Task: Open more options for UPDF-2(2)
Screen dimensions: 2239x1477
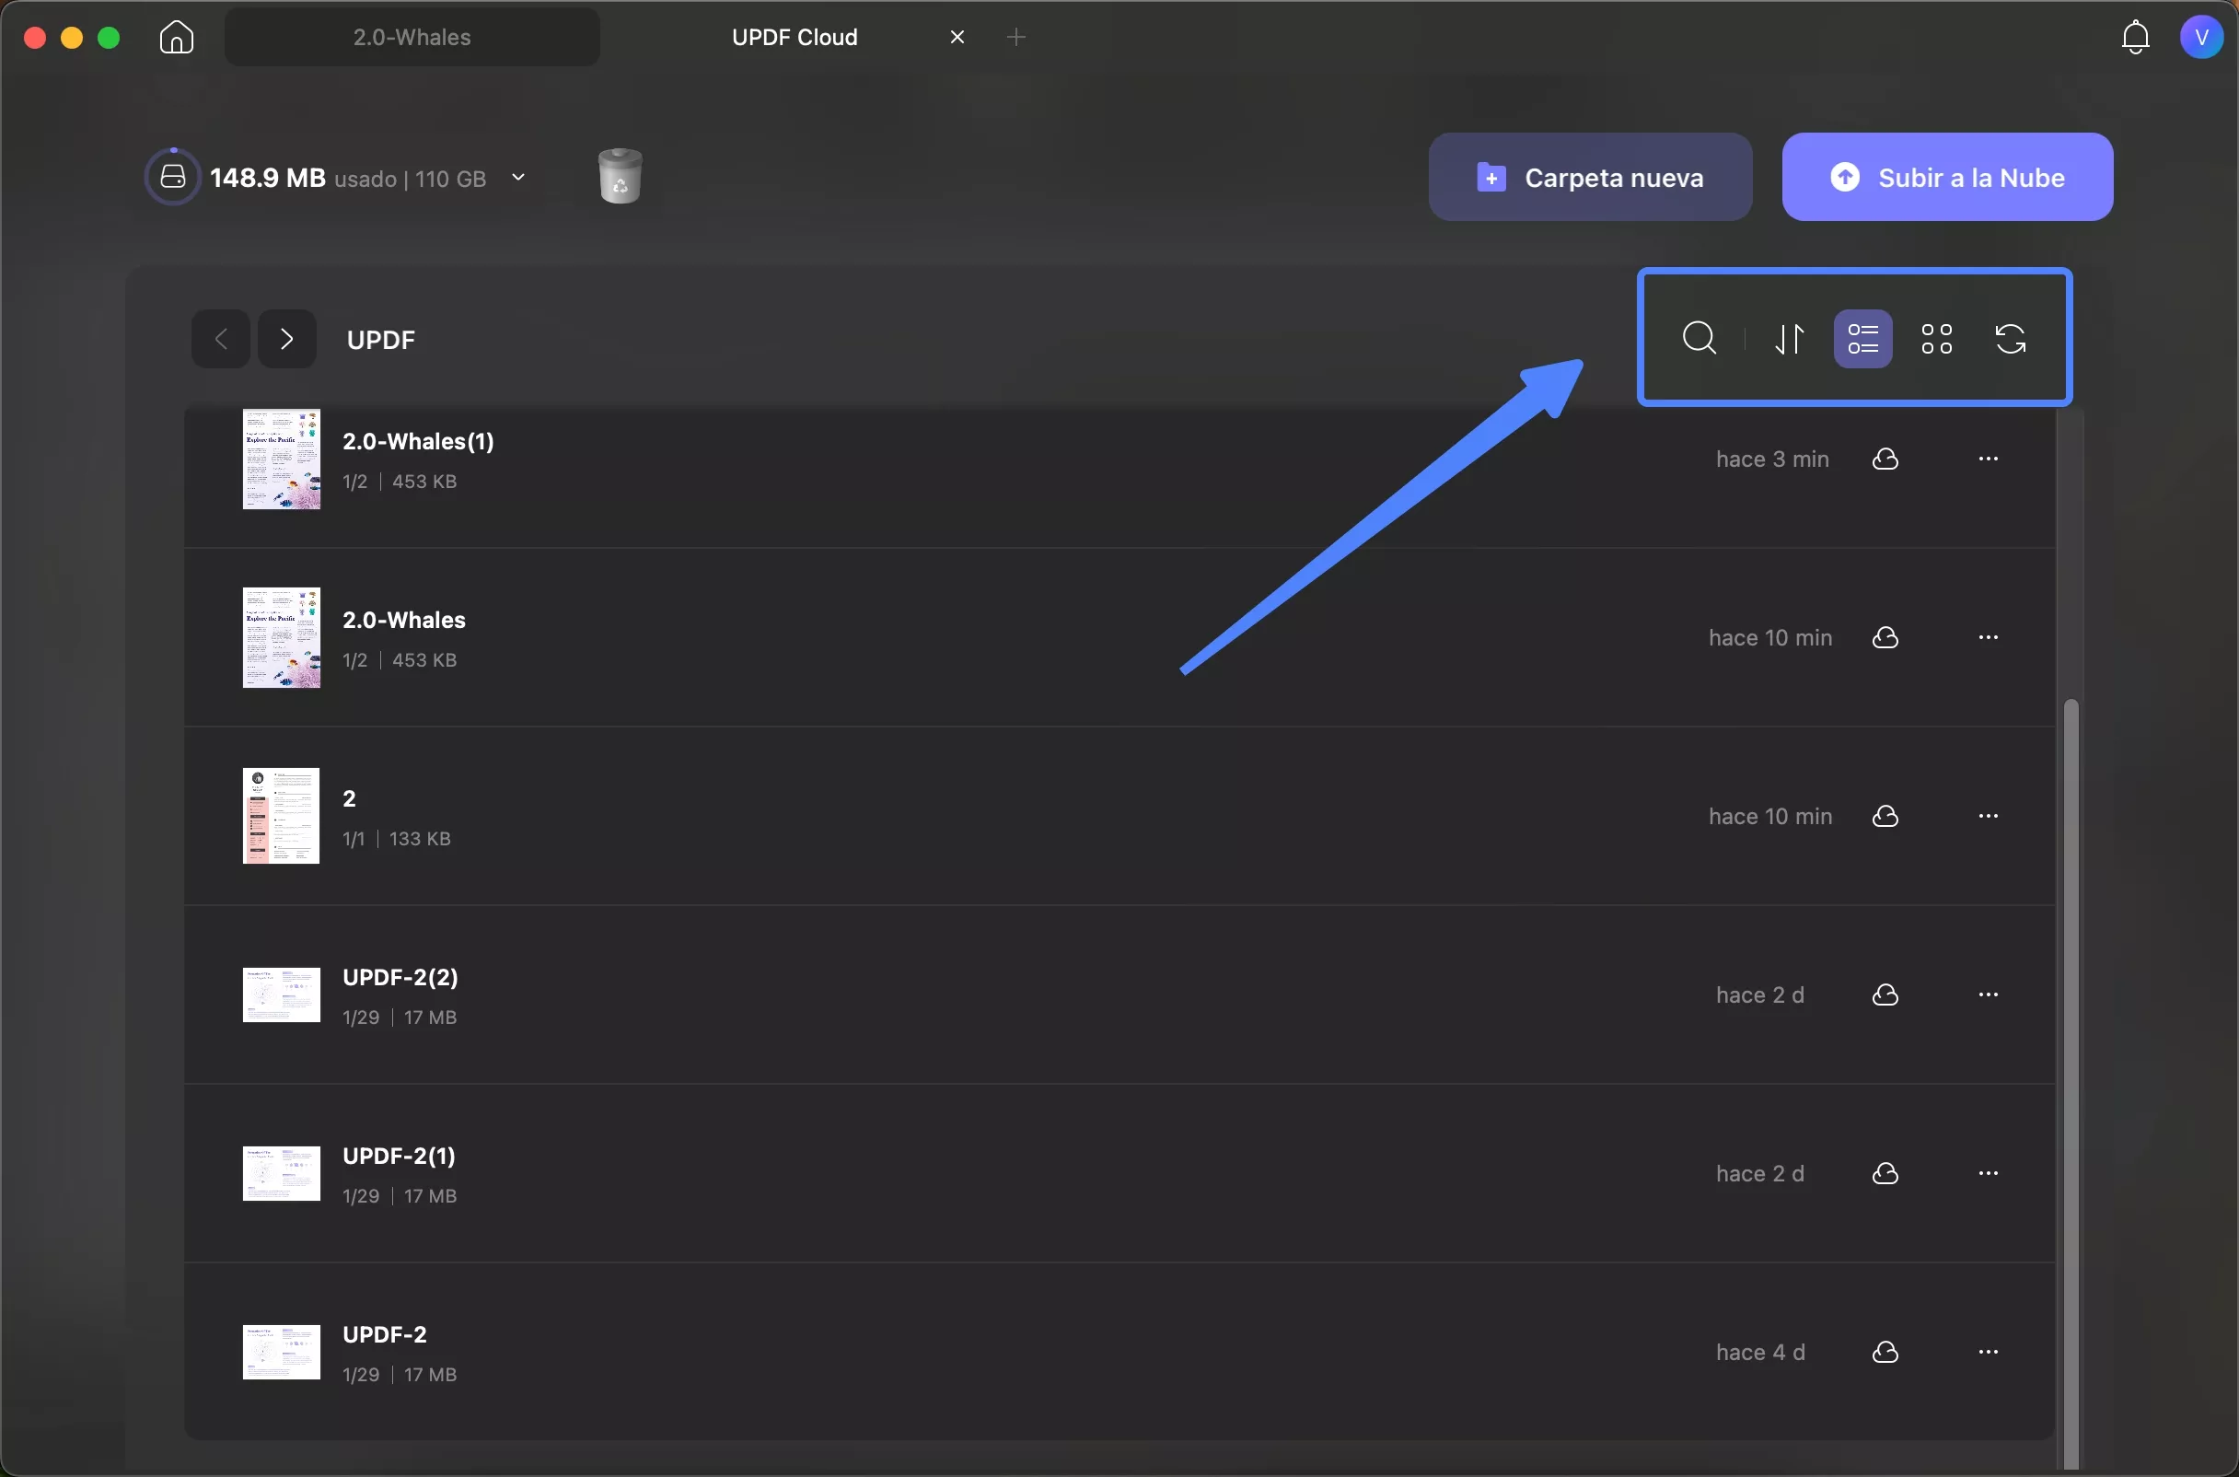Action: pyautogui.click(x=1989, y=994)
